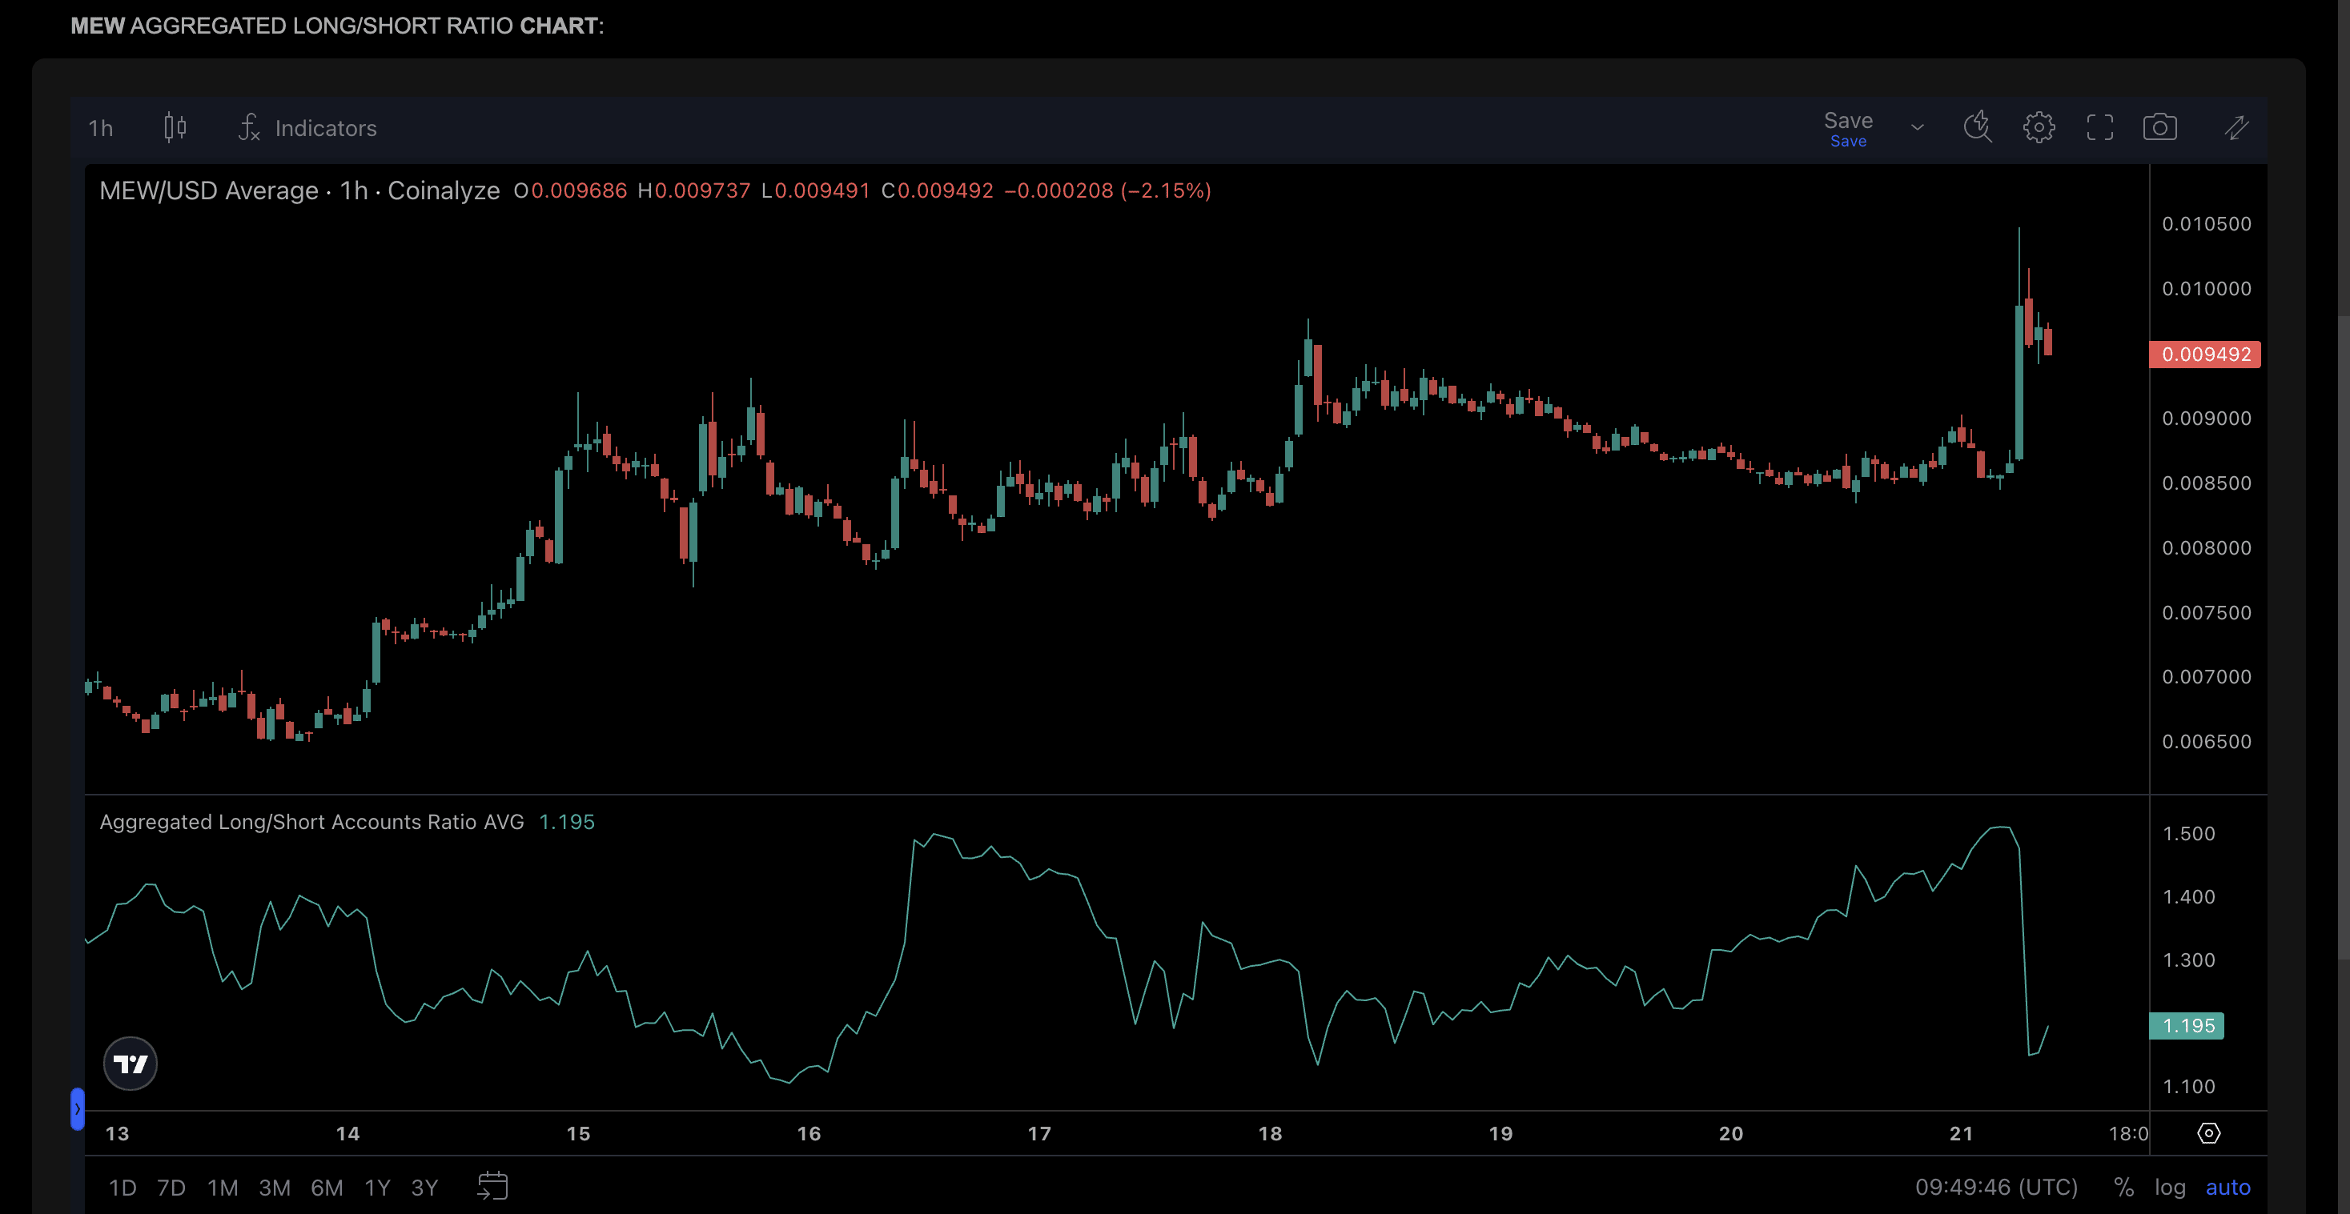2350x1214 pixels.
Task: Toggle the auto scale option
Action: (x=2227, y=1187)
